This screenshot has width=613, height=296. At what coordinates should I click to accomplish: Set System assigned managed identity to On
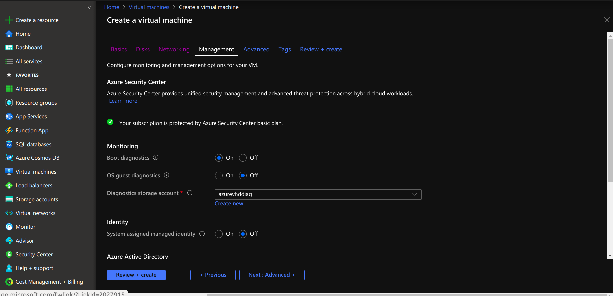[x=219, y=234]
